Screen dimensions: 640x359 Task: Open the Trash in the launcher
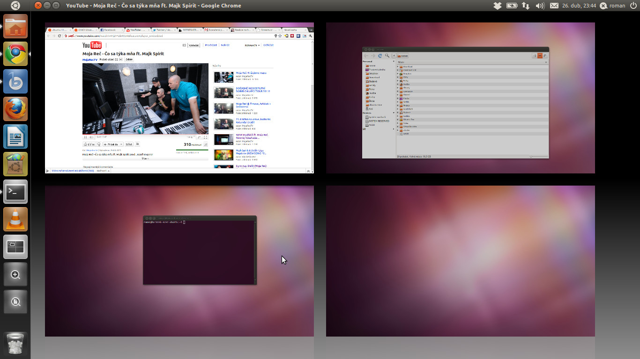coord(15,345)
